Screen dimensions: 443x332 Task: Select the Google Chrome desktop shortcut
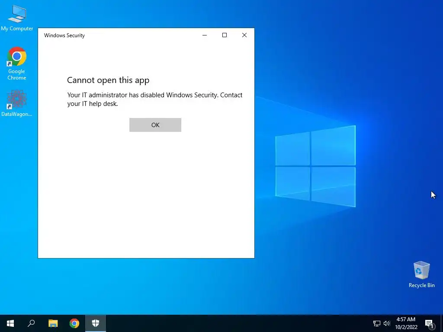[x=17, y=64]
